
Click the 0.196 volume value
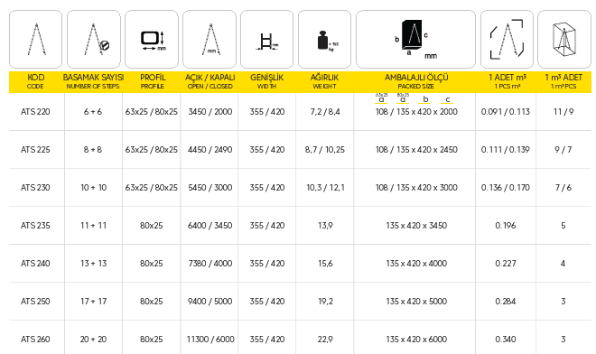click(x=506, y=226)
